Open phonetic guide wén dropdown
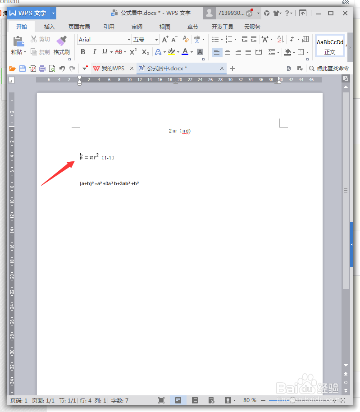The width and height of the screenshot is (360, 412). click(x=204, y=39)
